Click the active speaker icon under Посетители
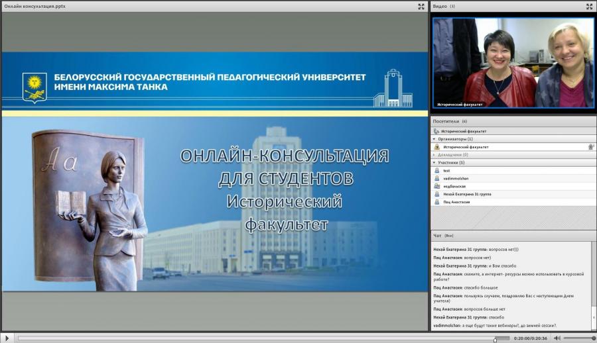Viewport: 597px width, 343px height. click(436, 131)
